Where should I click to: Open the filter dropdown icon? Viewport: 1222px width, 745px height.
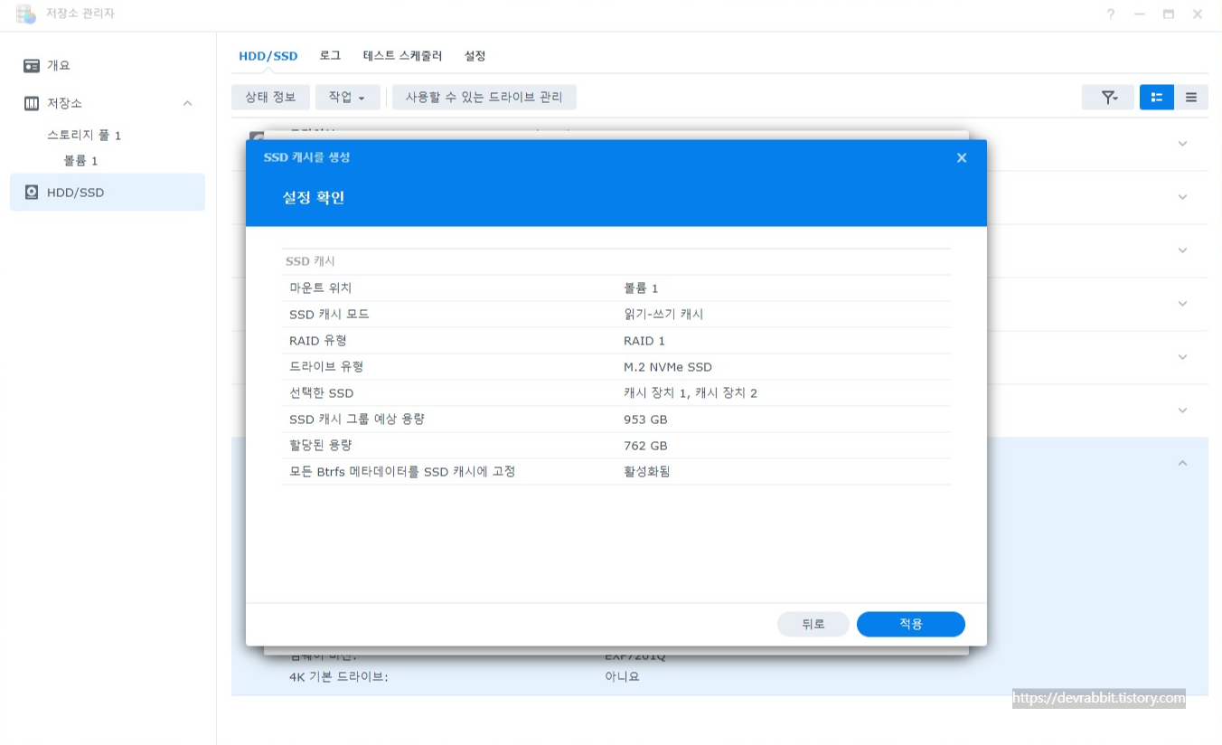(x=1108, y=97)
